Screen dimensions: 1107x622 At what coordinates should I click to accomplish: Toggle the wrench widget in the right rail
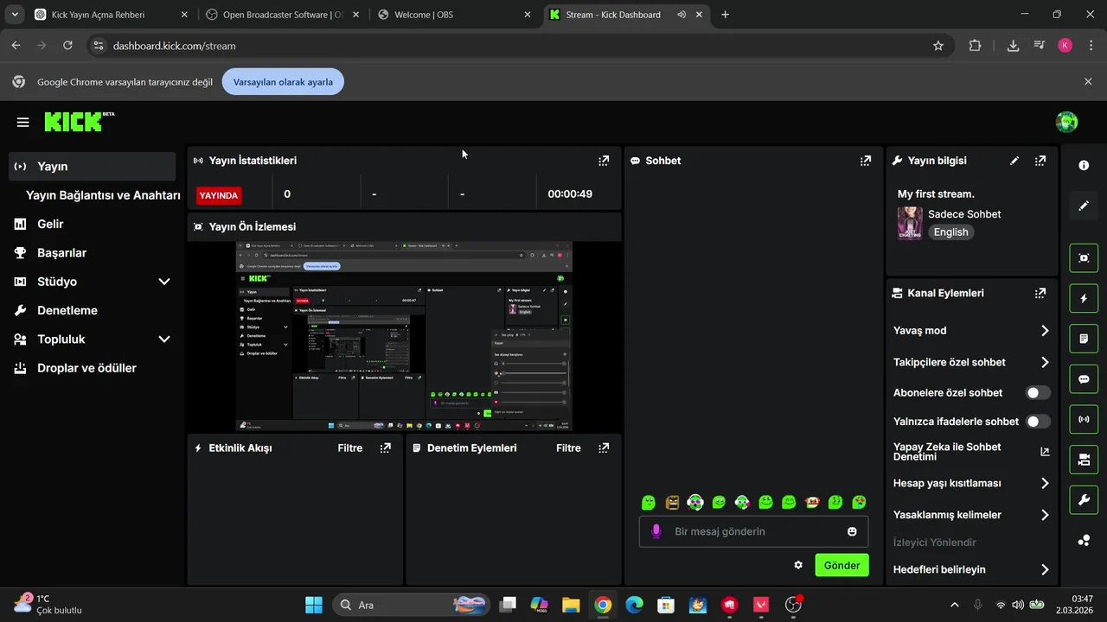point(1084,500)
